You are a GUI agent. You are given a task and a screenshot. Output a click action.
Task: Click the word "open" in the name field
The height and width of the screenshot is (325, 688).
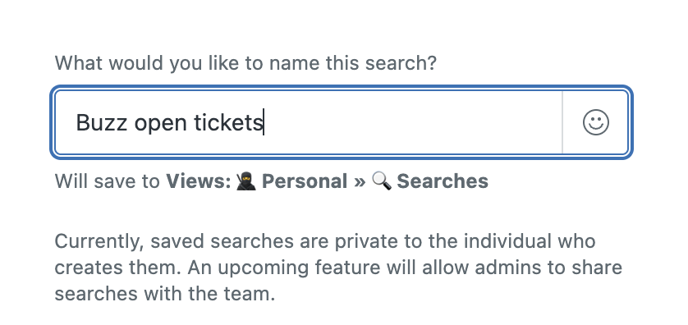tap(161, 125)
